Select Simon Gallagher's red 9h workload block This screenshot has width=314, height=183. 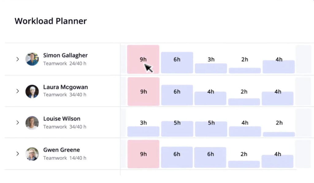[x=143, y=59]
